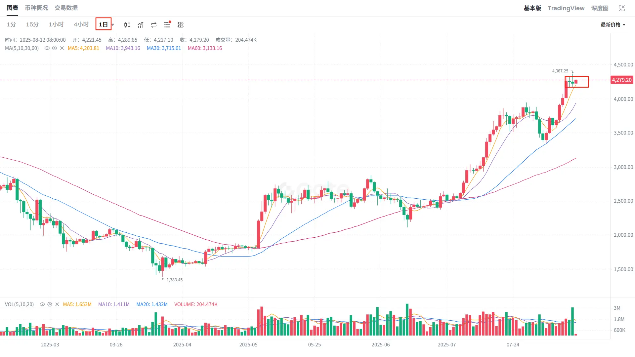The height and width of the screenshot is (357, 635).
Task: Open the 最新价格 dropdown
Action: [x=613, y=25]
